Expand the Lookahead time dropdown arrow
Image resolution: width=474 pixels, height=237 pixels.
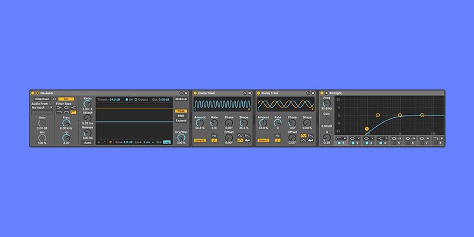pos(153,142)
